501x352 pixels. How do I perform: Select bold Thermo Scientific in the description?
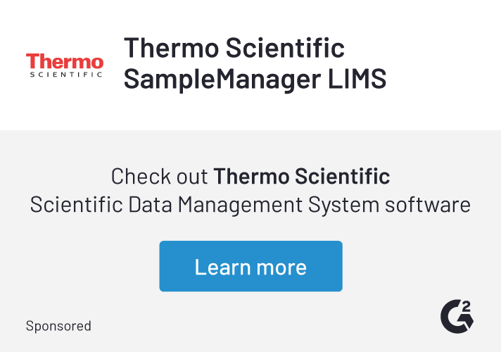tap(302, 176)
